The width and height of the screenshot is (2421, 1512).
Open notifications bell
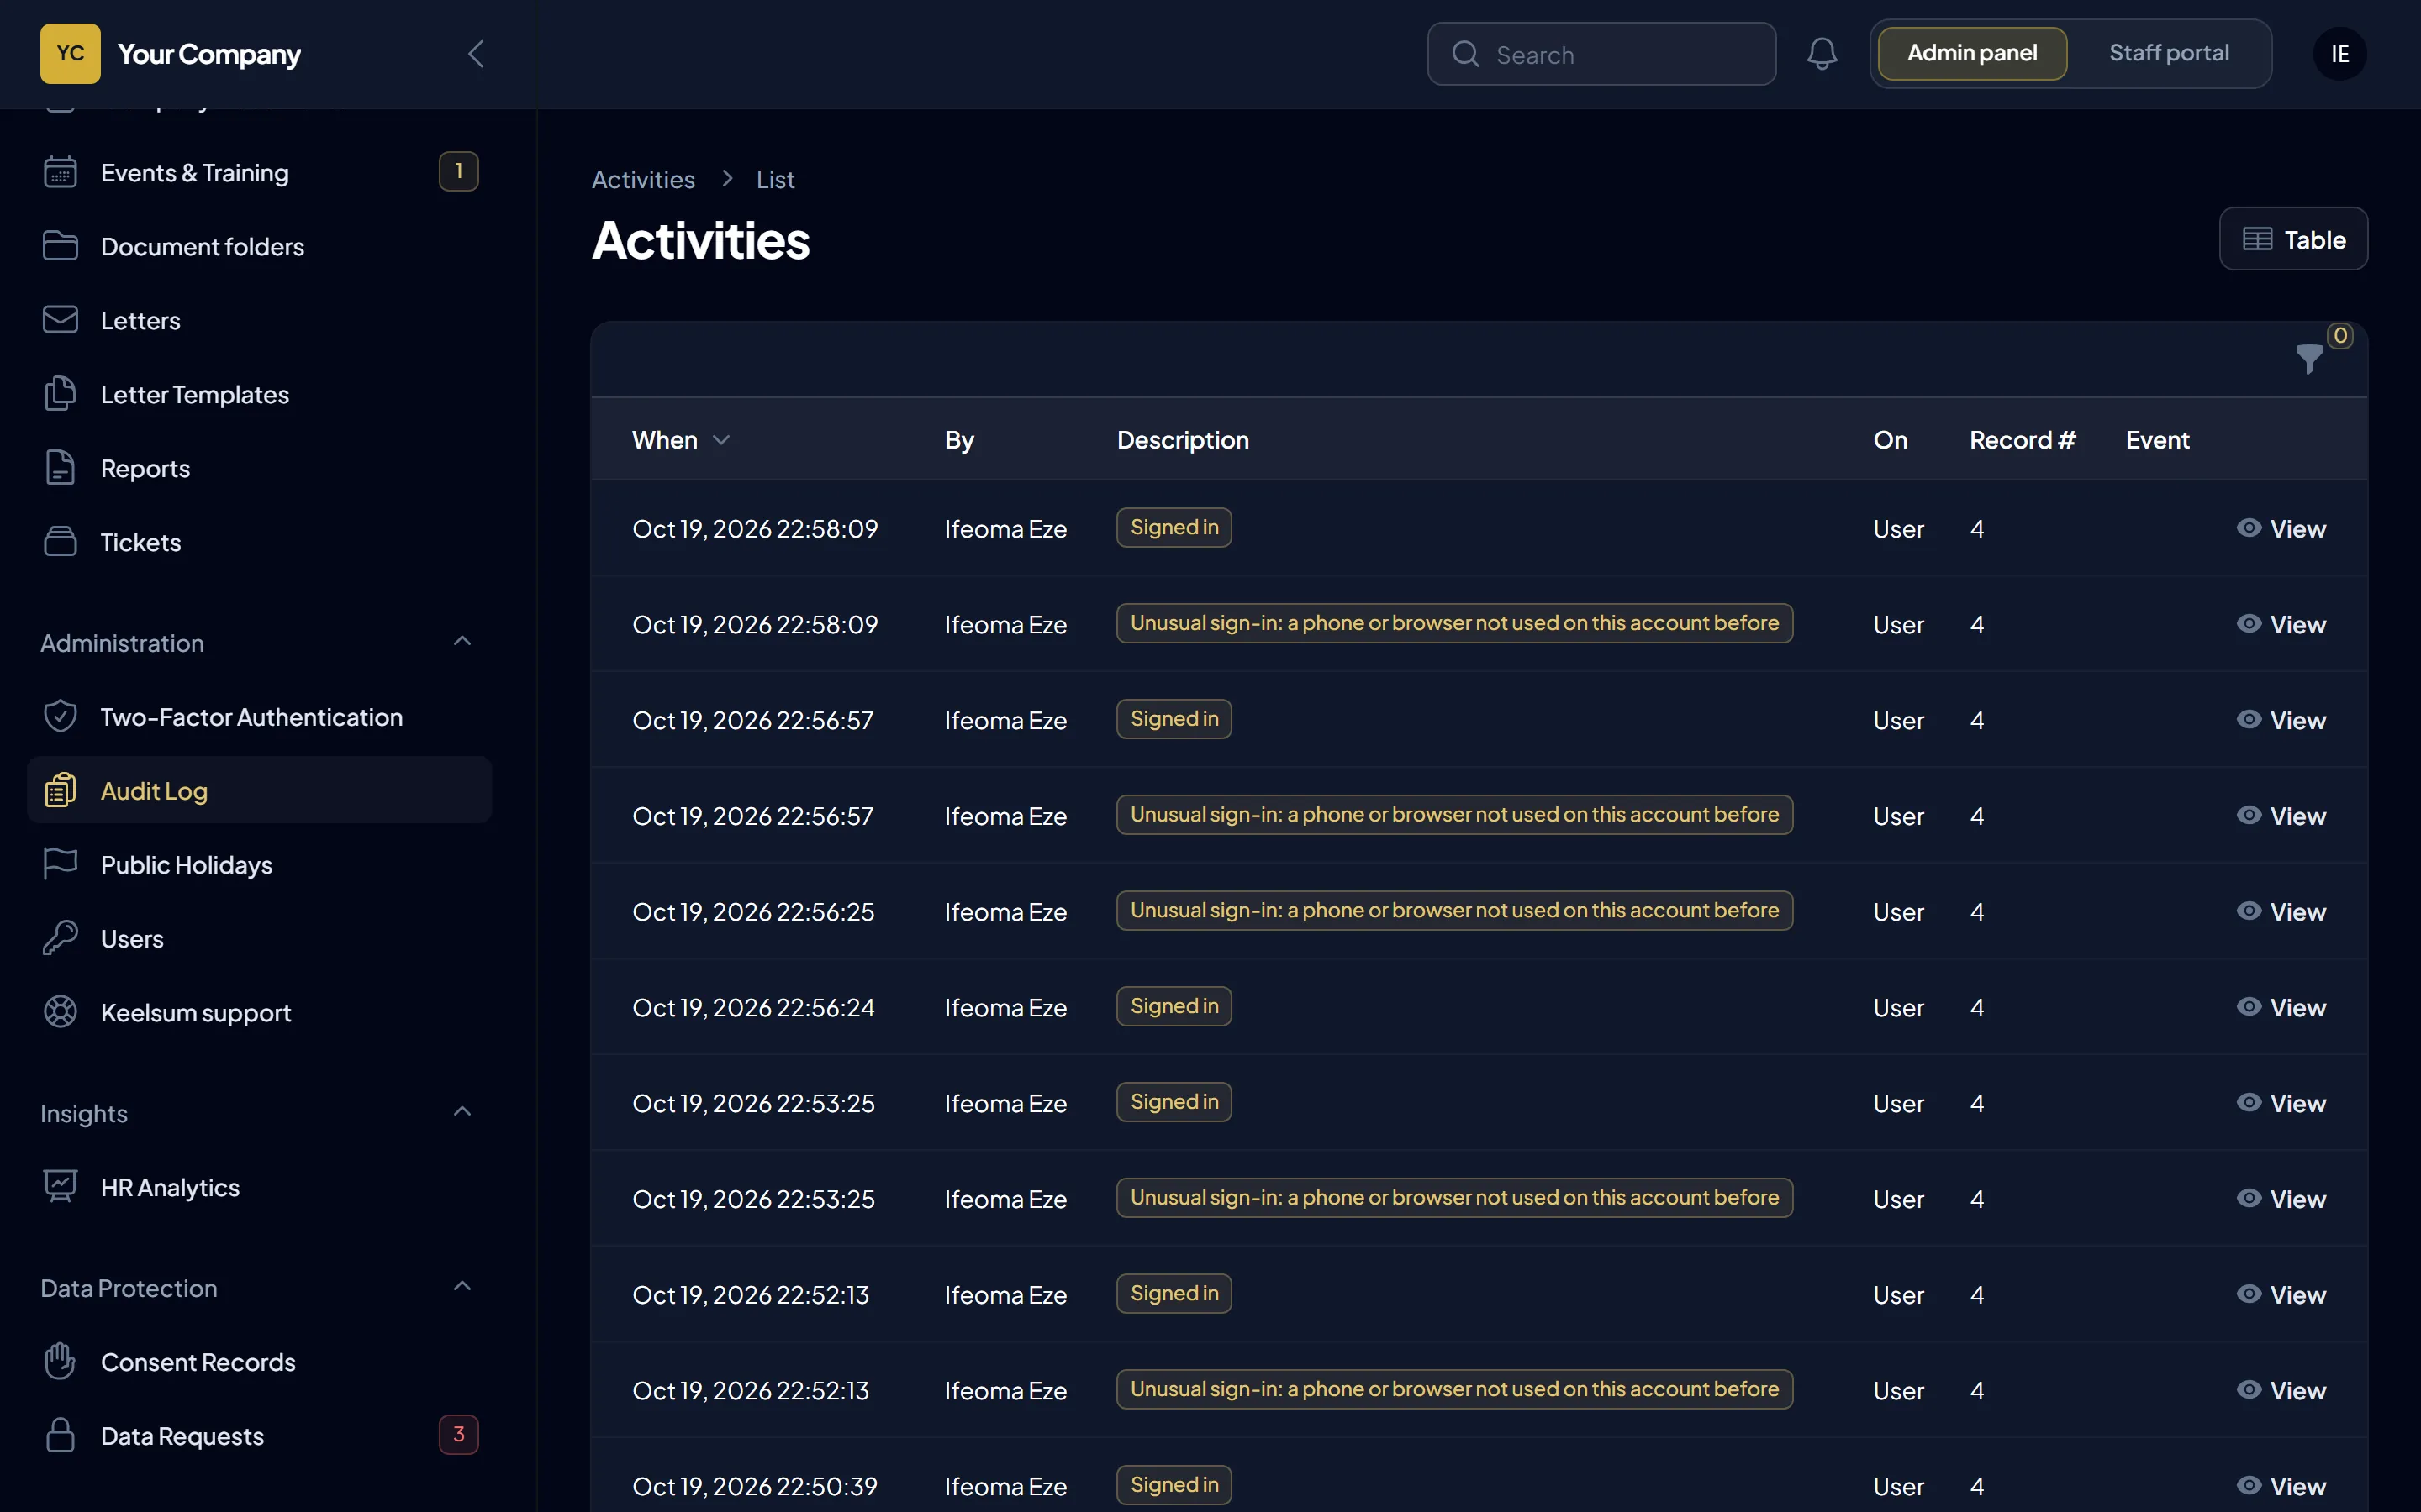coord(1822,54)
